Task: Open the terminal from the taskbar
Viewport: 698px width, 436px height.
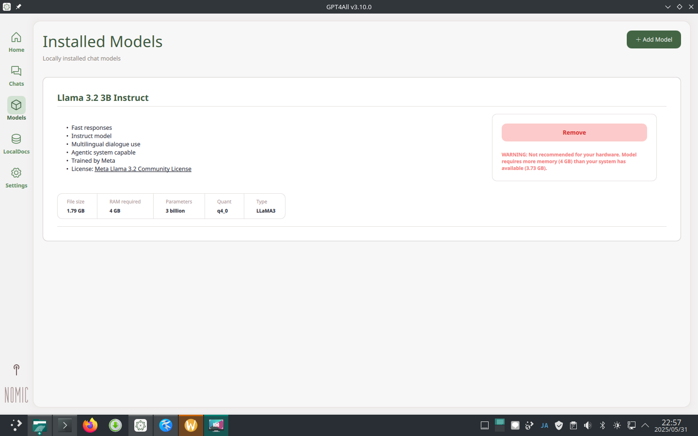Action: [64, 425]
